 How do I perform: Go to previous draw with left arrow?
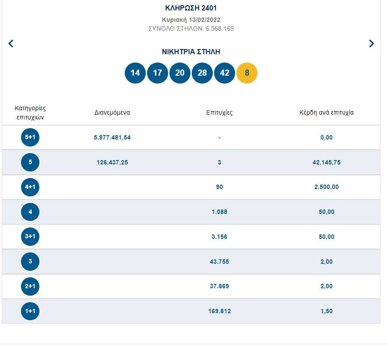click(x=11, y=43)
